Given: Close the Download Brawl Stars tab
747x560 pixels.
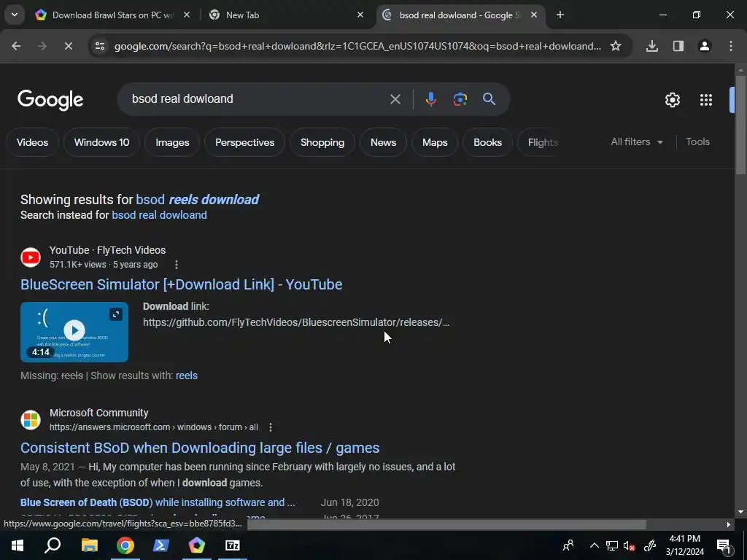Looking at the screenshot, I should click(187, 15).
